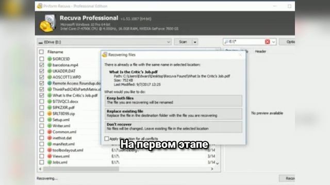Check the $I73VQC3.docx checkbox
This screenshot has width=330, height=185.
[x=42, y=101]
